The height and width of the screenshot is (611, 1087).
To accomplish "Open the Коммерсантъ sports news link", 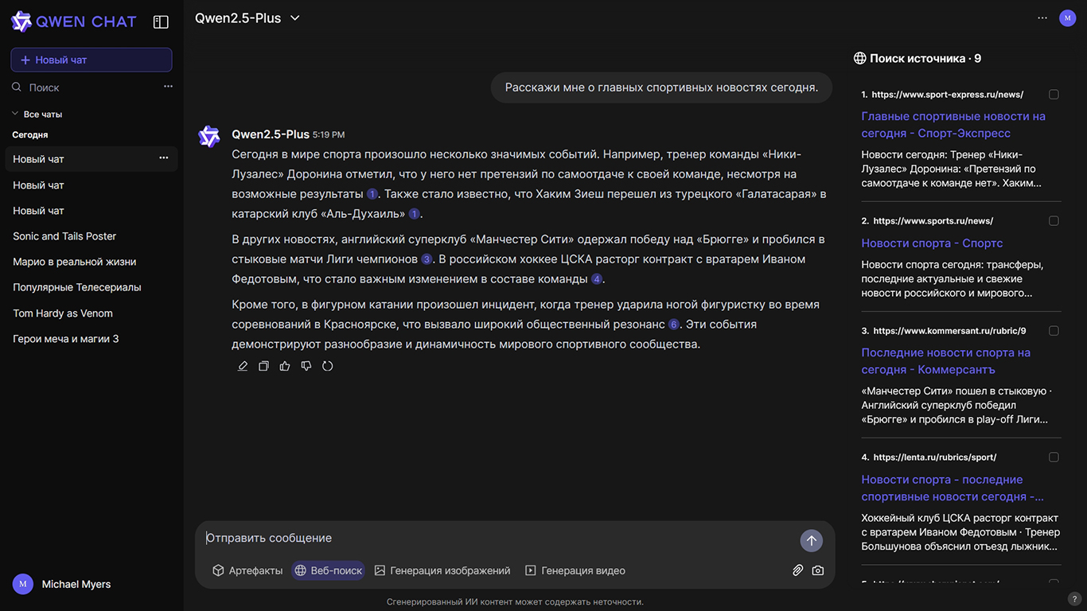I will pyautogui.click(x=945, y=361).
